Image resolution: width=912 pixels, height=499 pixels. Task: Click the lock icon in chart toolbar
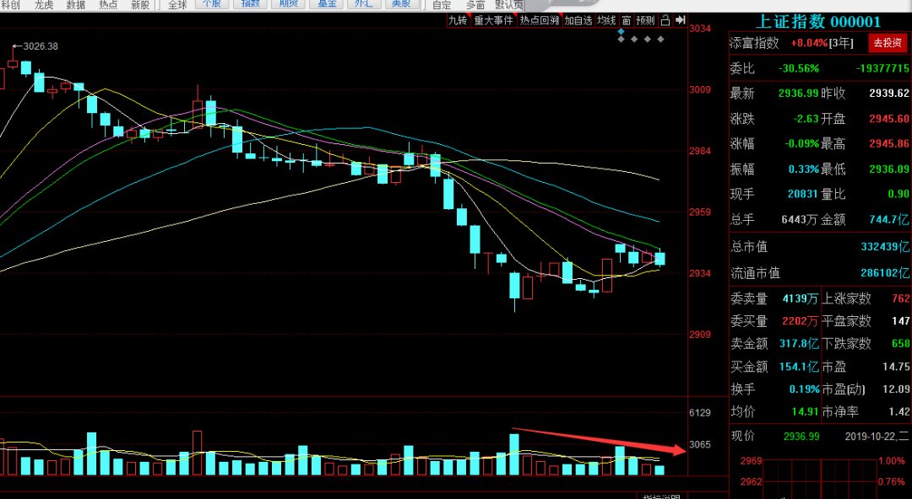tap(665, 20)
